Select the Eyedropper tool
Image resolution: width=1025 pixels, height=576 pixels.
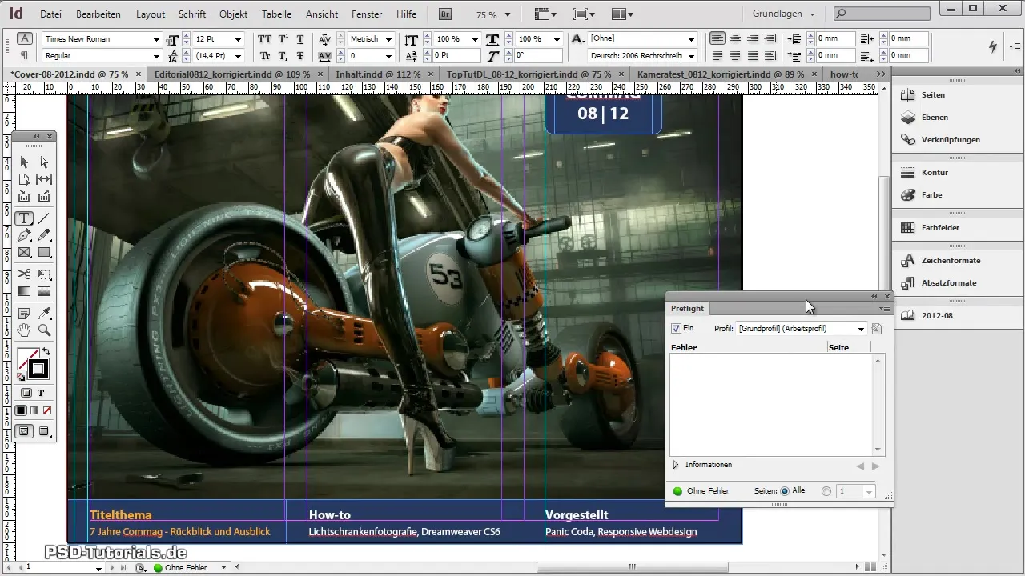tap(44, 313)
